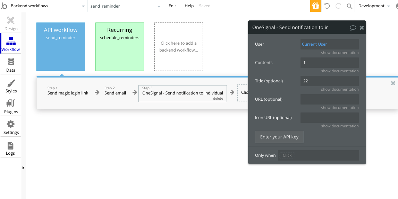The height and width of the screenshot is (199, 398).
Task: Click the orange gift icon
Action: 315,6
